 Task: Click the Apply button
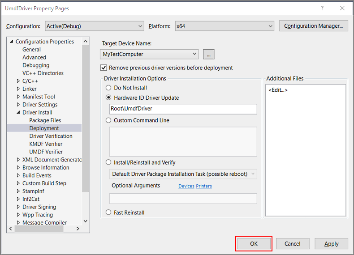pos(331,244)
